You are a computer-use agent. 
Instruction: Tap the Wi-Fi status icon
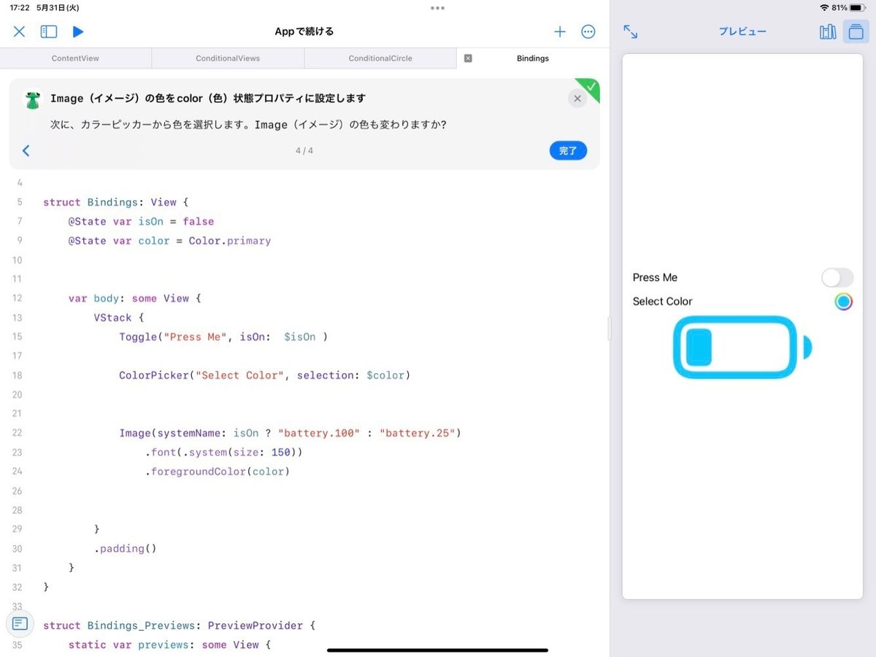(x=824, y=7)
